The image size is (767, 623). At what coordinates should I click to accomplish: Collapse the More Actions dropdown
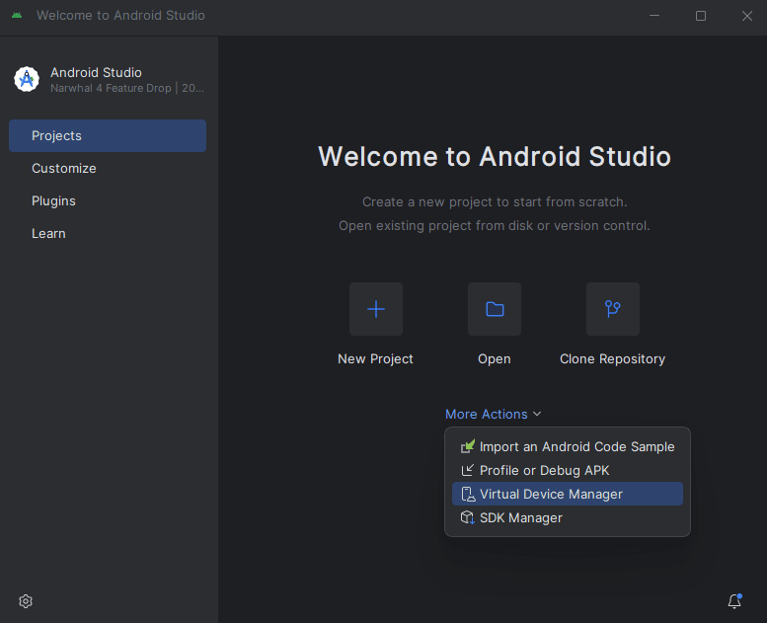[493, 414]
